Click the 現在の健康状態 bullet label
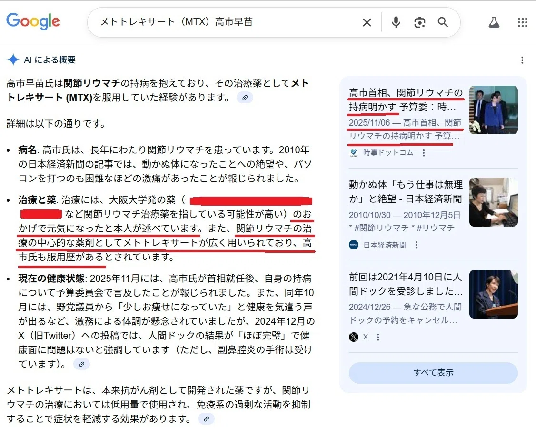536x428 pixels. [x=51, y=278]
